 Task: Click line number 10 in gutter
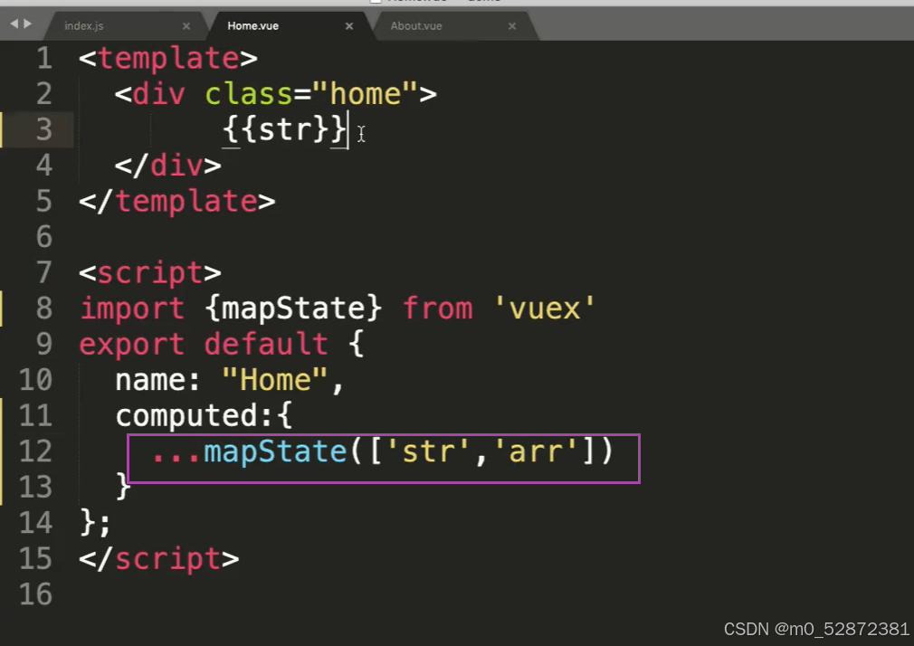coord(35,380)
